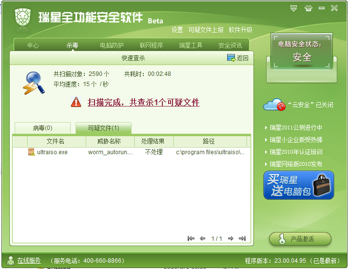This screenshot has width=348, height=269.
Task: Open 在线服务 online service link
Action: tap(29, 261)
